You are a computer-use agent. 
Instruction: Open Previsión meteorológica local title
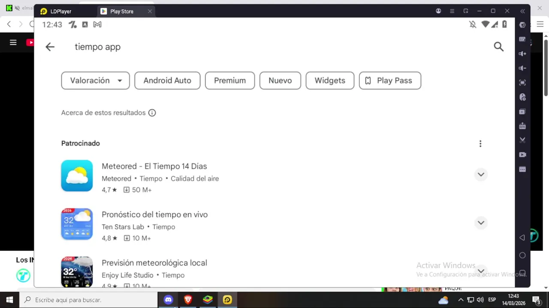click(154, 263)
